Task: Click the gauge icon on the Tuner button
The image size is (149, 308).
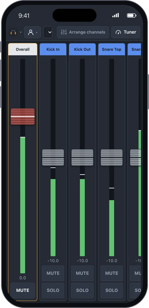Action: coord(118,32)
